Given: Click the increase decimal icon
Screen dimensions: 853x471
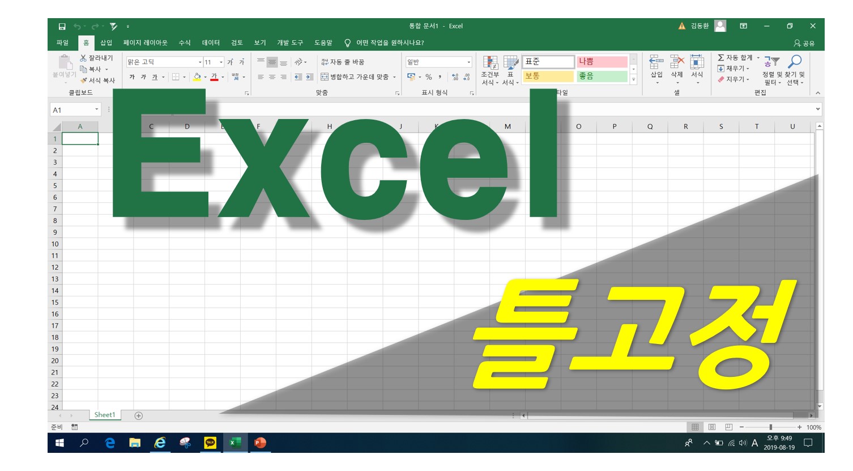Looking at the screenshot, I should pyautogui.click(x=455, y=77).
